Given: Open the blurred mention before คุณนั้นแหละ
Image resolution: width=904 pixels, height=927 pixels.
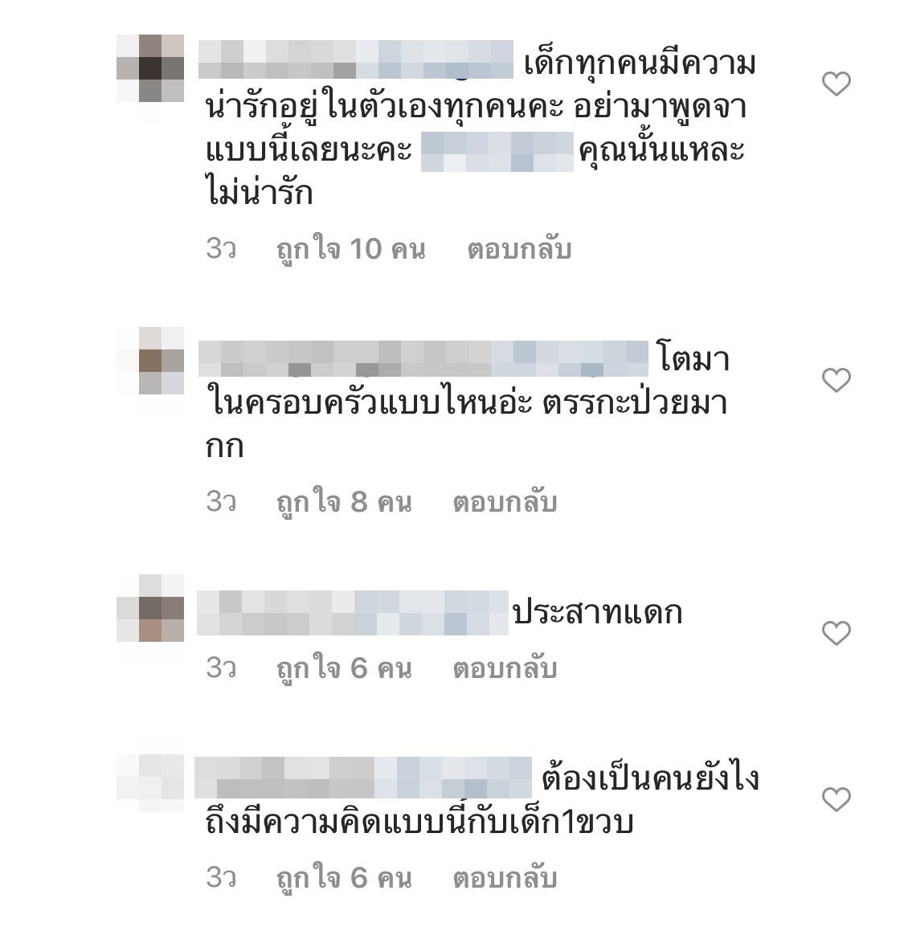Looking at the screenshot, I should pyautogui.click(x=497, y=152).
